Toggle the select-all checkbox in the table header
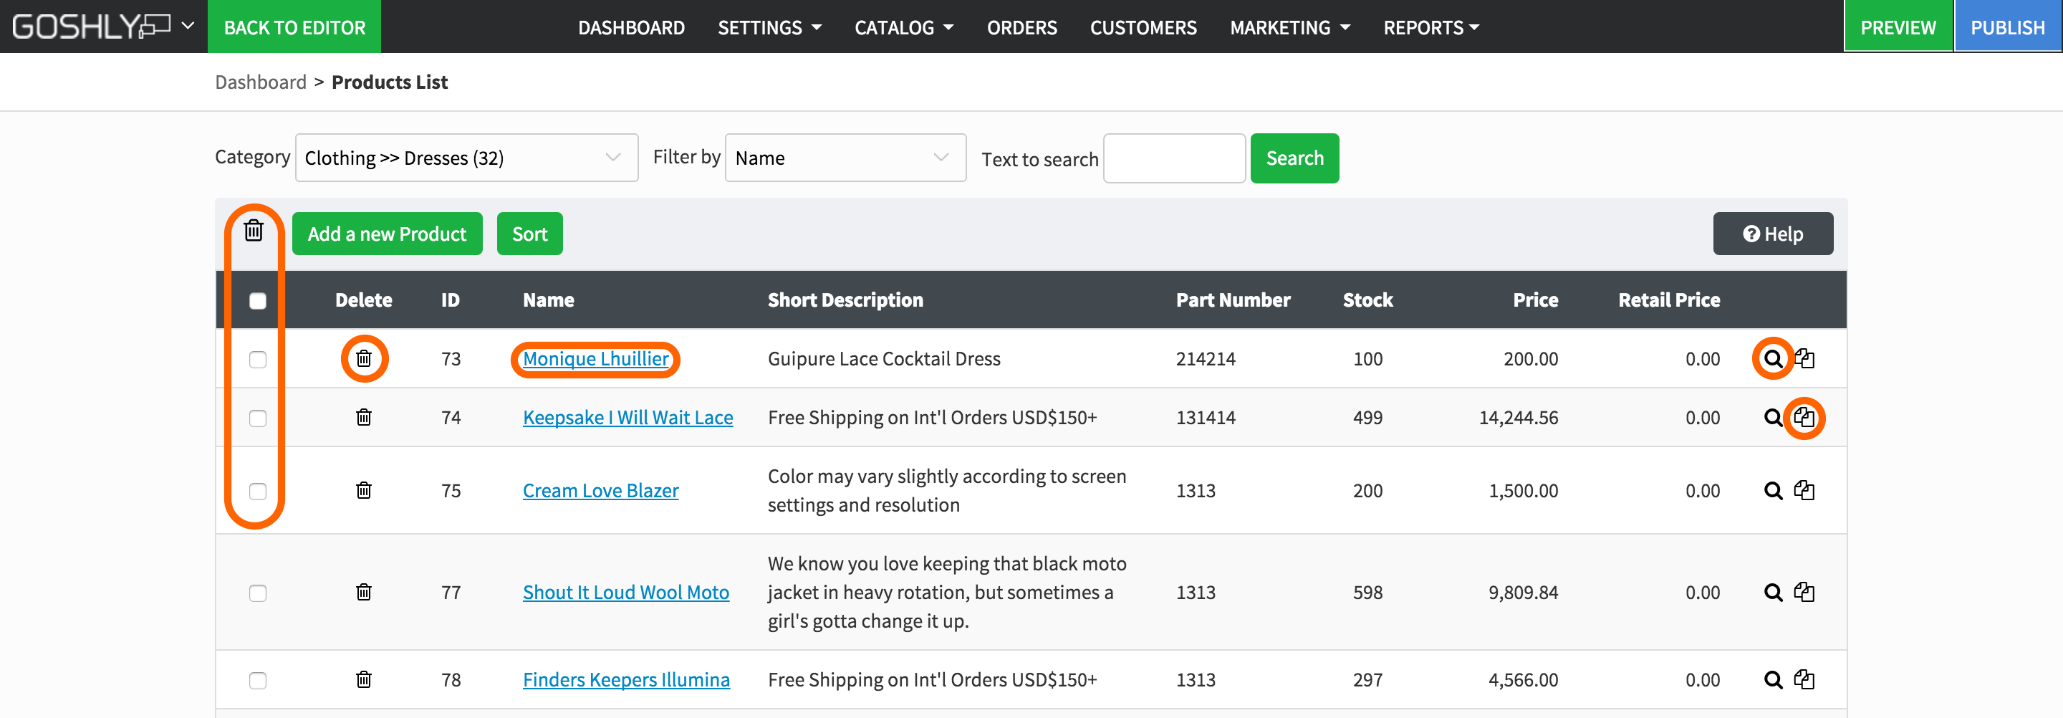This screenshot has width=2063, height=718. click(257, 300)
